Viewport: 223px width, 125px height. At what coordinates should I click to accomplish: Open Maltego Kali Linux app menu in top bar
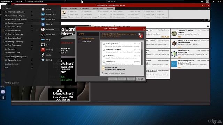point(34,1)
